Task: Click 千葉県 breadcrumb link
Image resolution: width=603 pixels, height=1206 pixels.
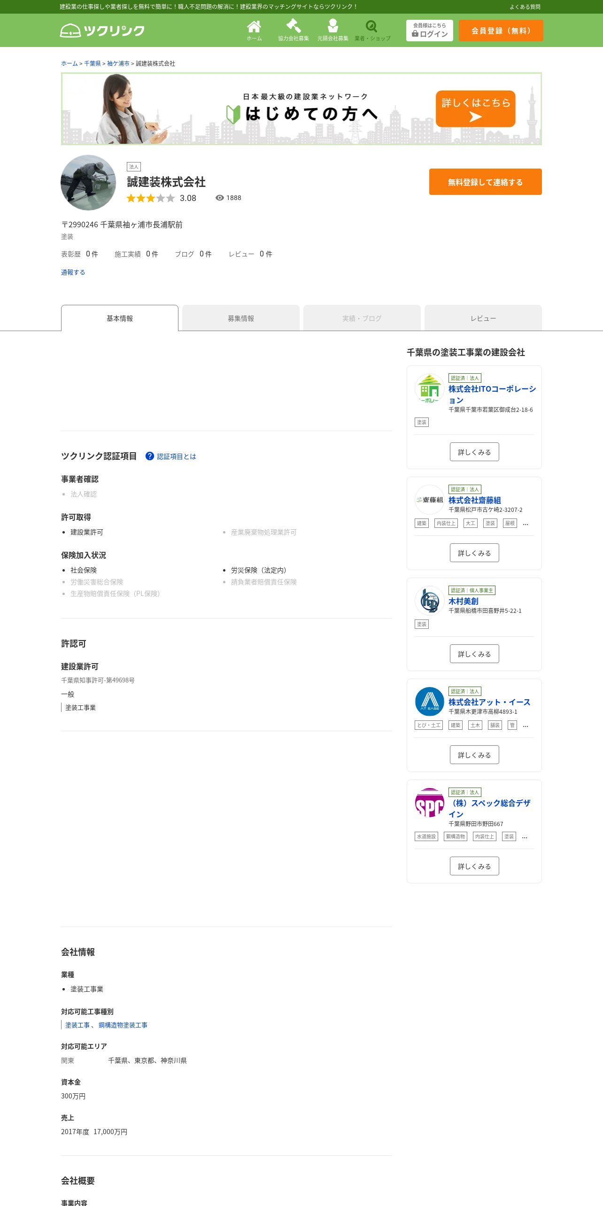Action: (x=93, y=63)
